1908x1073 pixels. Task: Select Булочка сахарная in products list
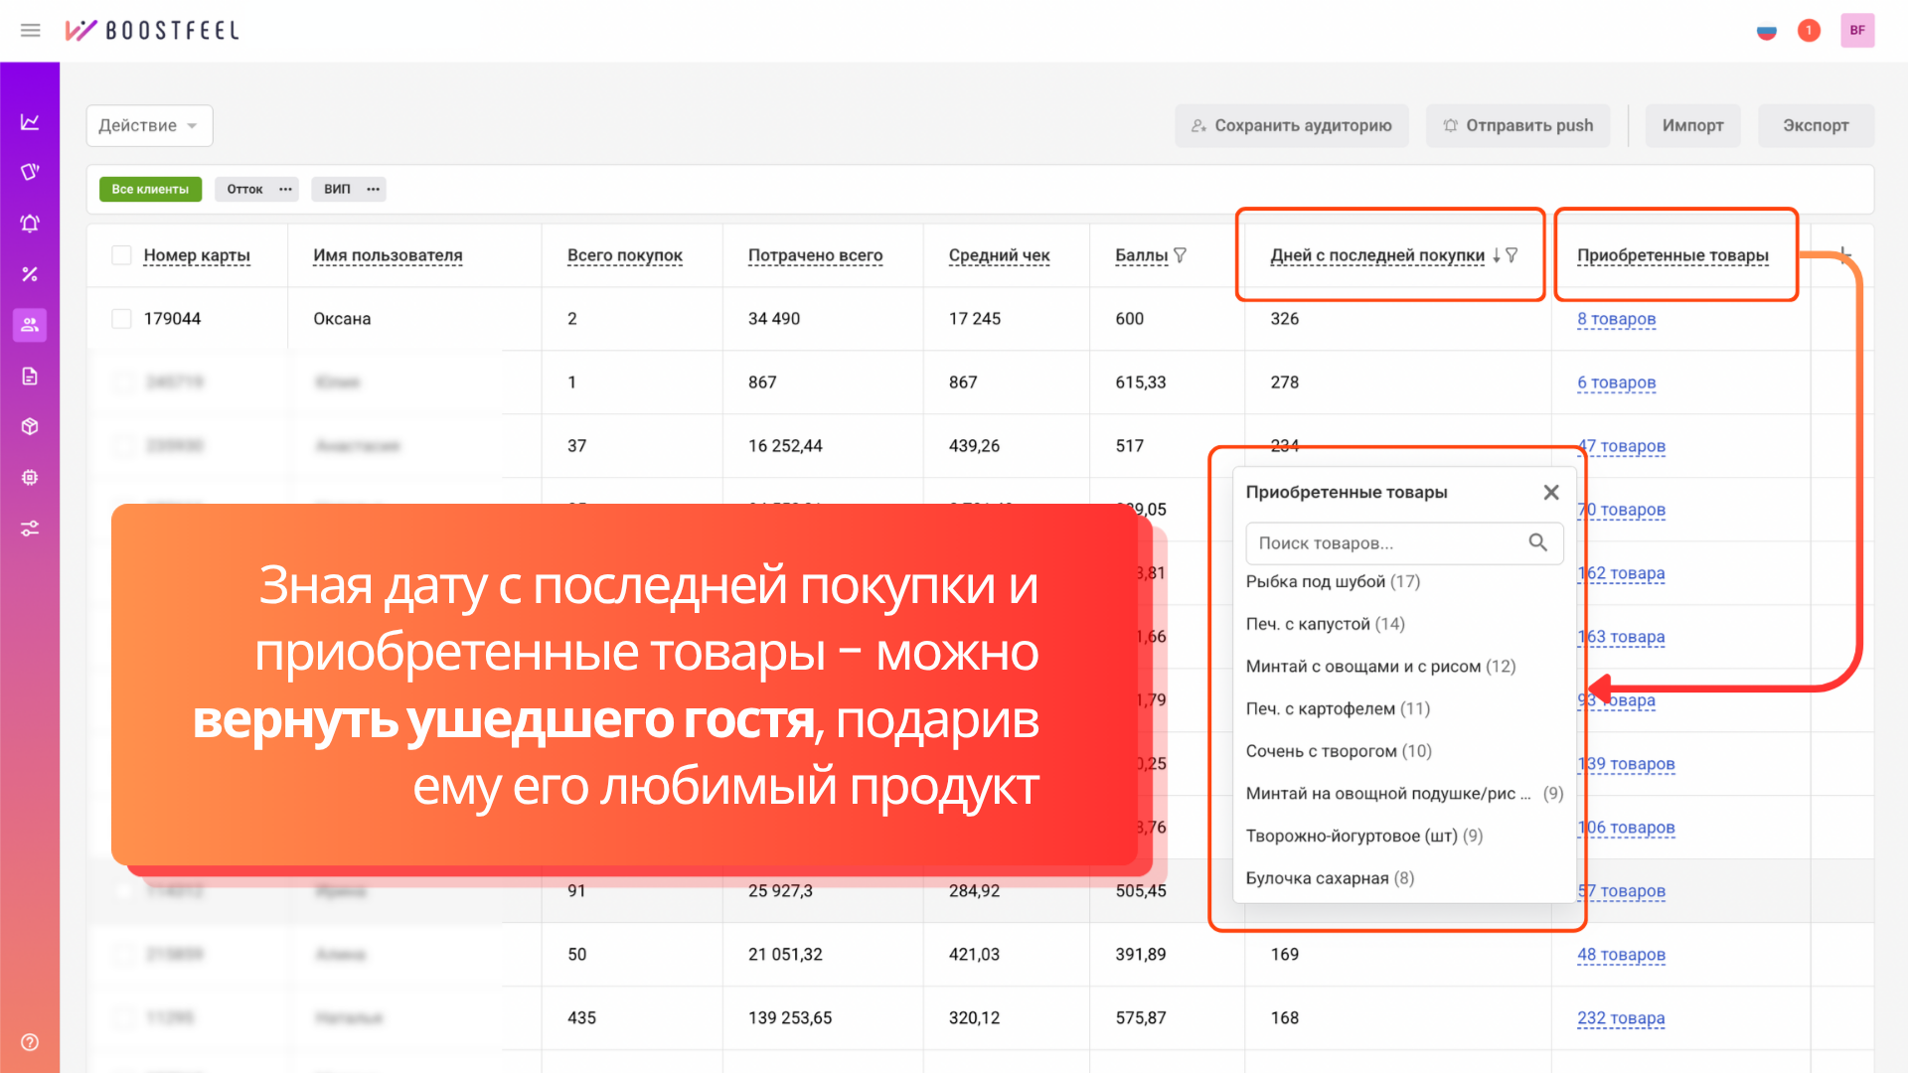[x=1330, y=878]
